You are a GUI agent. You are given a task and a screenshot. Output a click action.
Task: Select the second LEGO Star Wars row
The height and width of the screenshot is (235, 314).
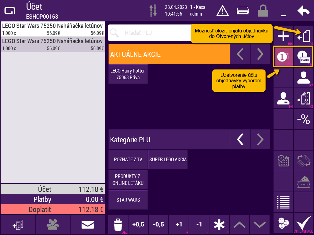[x=53, y=44]
